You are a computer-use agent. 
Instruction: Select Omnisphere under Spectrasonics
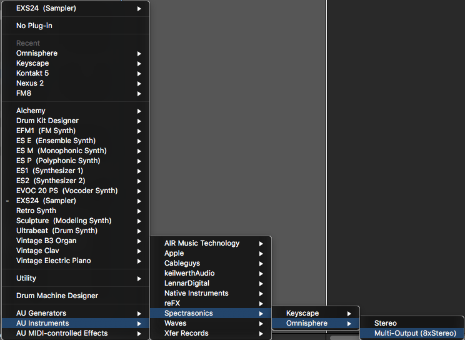[316, 323]
